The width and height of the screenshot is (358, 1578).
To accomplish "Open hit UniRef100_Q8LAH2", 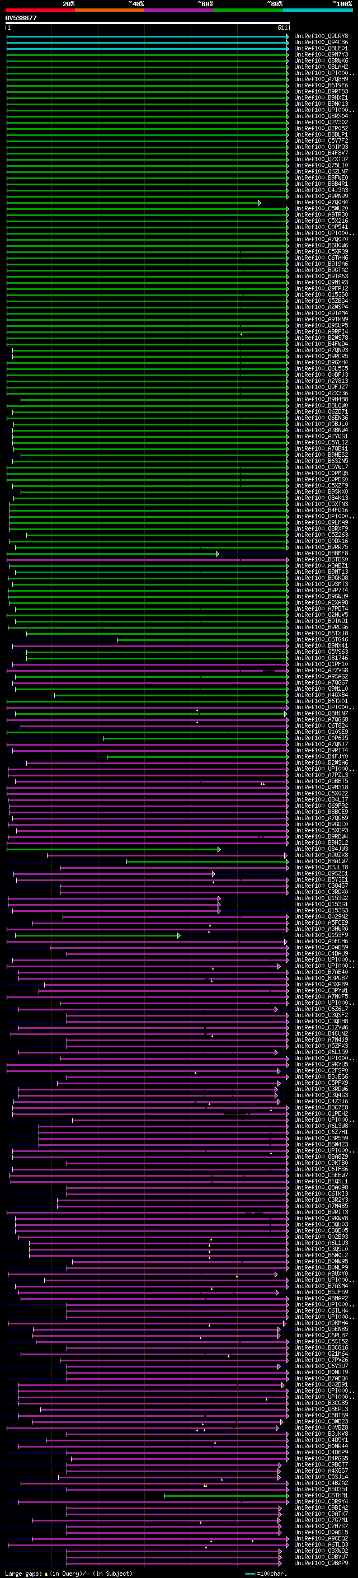I will coord(321,67).
